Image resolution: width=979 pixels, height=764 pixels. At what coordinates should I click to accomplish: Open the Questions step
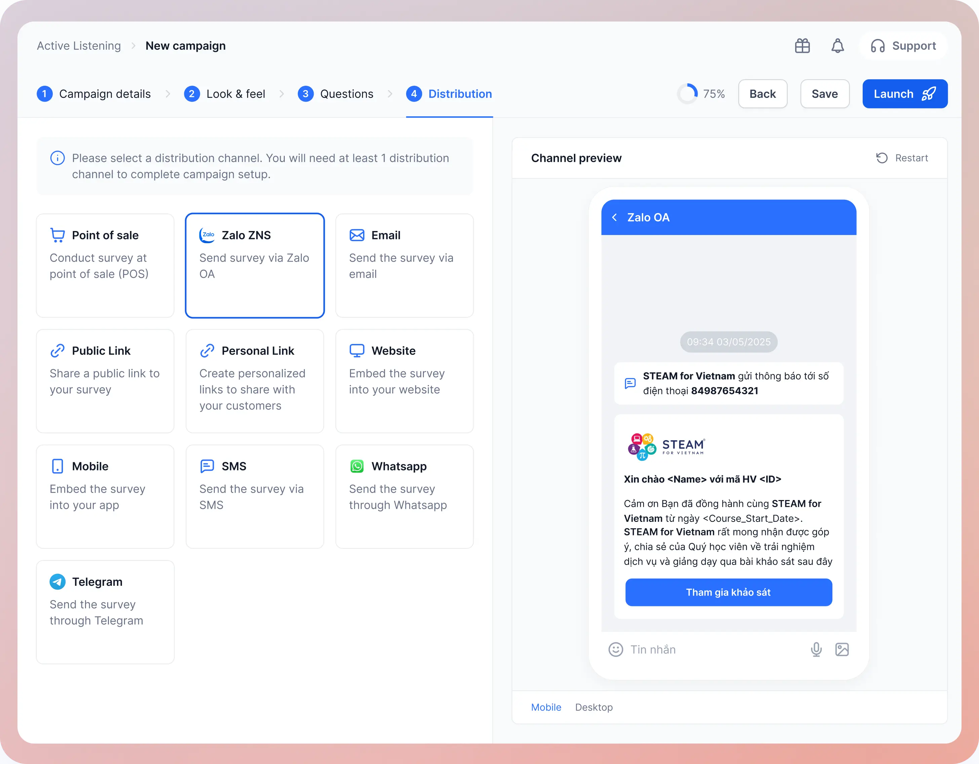pos(336,94)
